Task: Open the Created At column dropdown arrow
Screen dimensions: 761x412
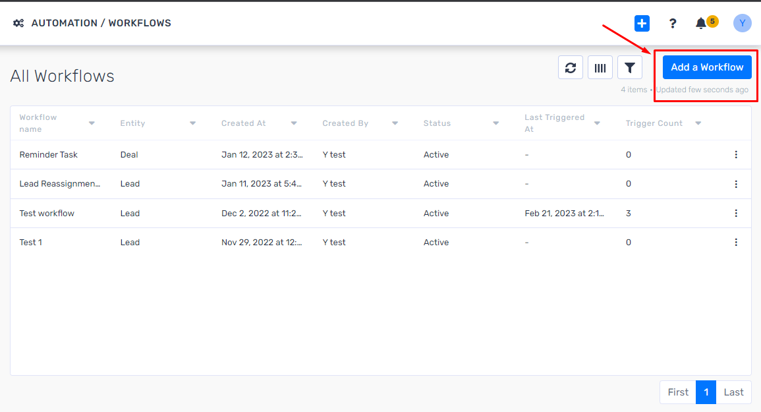Action: [x=294, y=123]
